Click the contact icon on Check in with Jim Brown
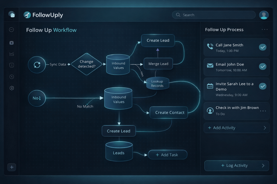Viewport: 277px width, 184px height. click(210, 111)
